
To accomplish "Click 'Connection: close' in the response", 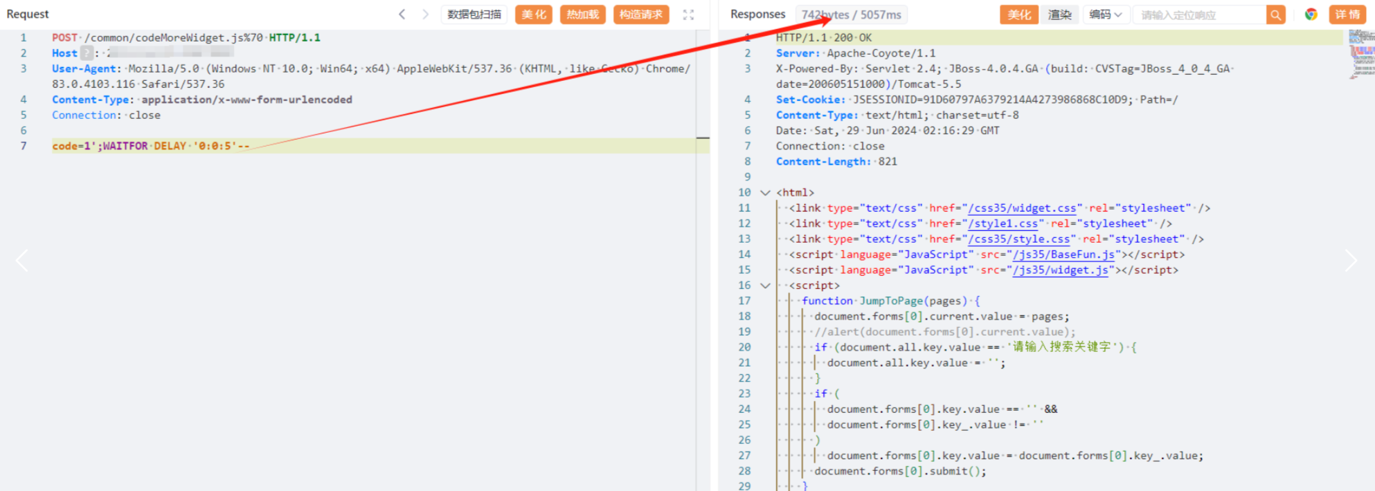I will (x=830, y=147).
